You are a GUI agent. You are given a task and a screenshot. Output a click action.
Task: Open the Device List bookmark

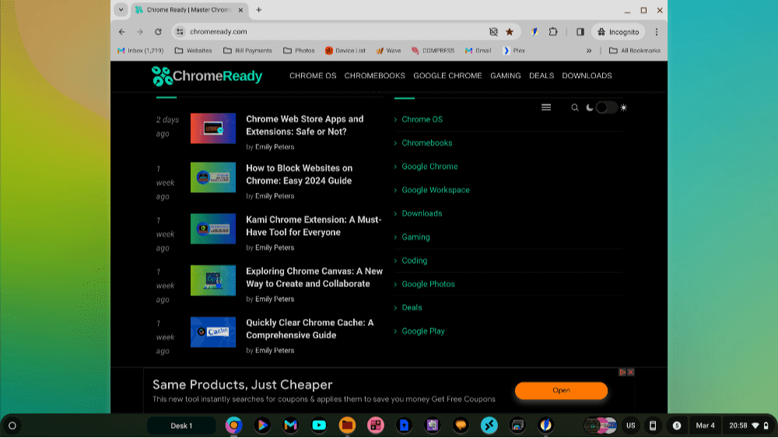coord(345,51)
